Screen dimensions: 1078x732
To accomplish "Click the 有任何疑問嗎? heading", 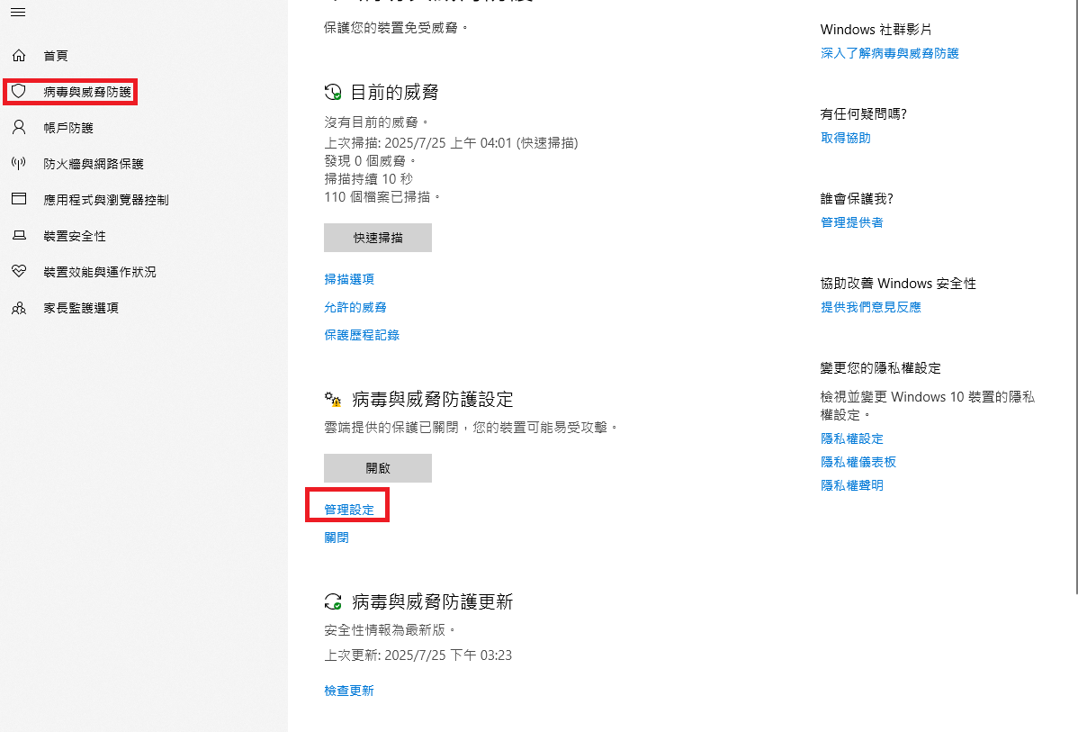I will (x=864, y=114).
